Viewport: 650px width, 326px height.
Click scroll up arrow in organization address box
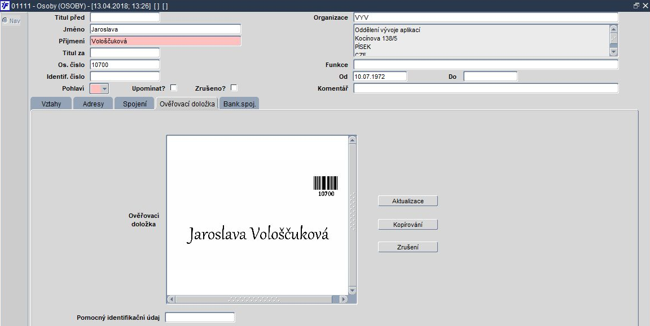[614, 29]
